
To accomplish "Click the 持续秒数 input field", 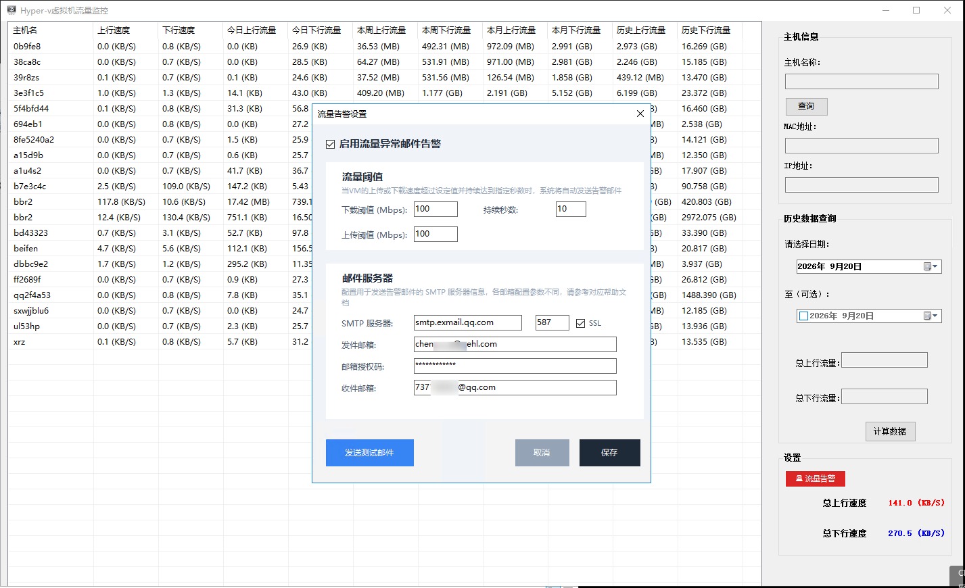I will (571, 209).
